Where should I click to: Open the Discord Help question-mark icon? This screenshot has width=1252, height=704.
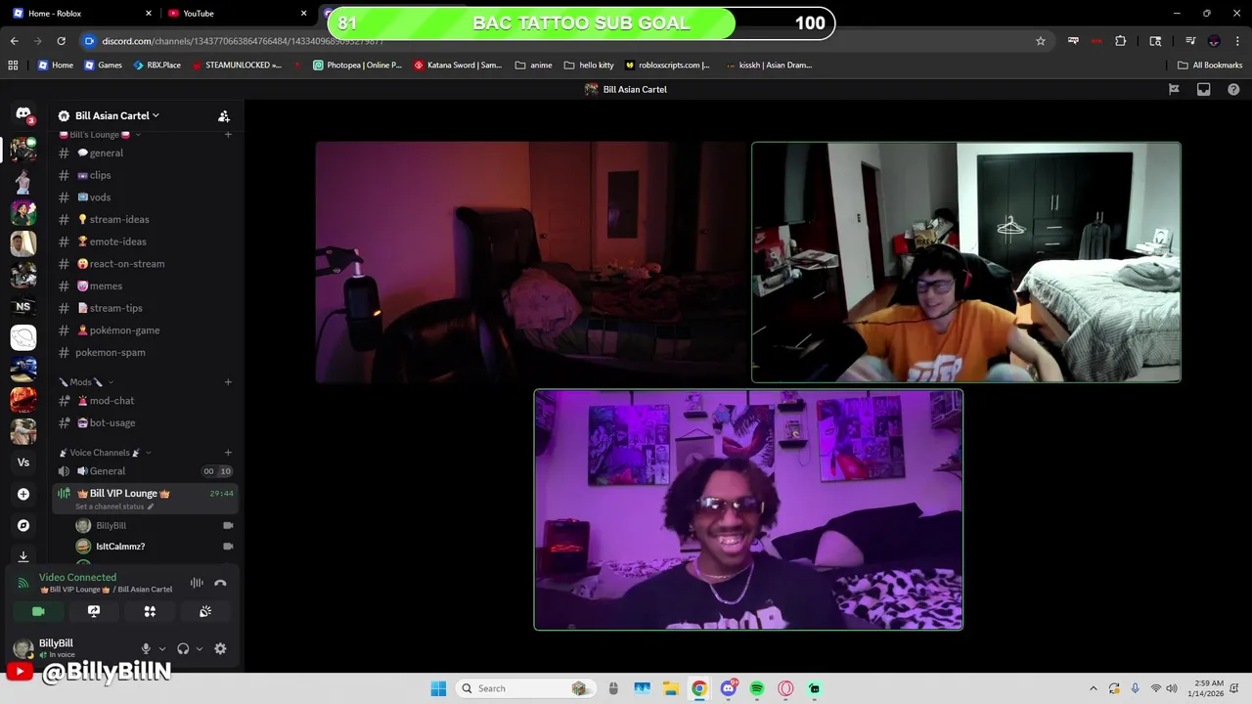point(1233,89)
